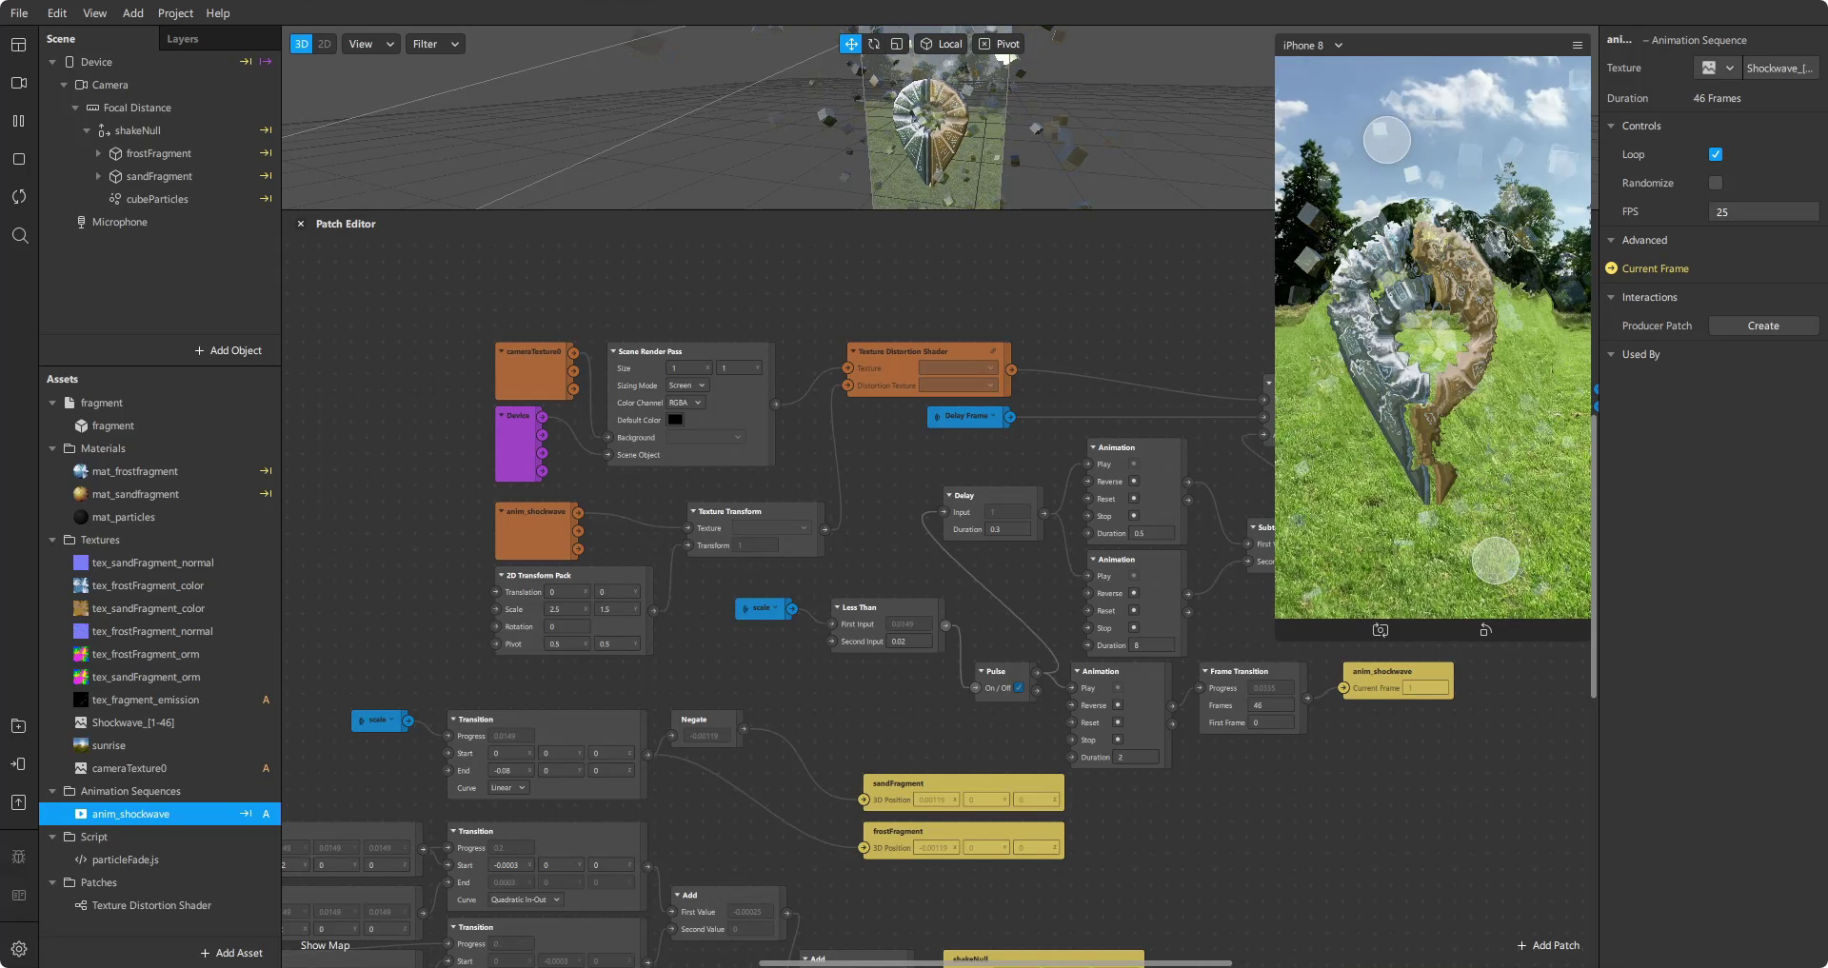Image resolution: width=1828 pixels, height=968 pixels.
Task: Switch to the Layers tab
Action: (x=183, y=39)
